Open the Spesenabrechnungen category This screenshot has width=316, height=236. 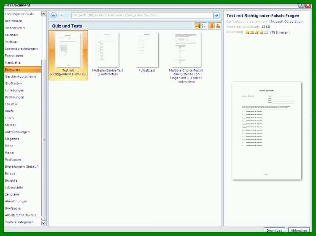pyautogui.click(x=21, y=49)
